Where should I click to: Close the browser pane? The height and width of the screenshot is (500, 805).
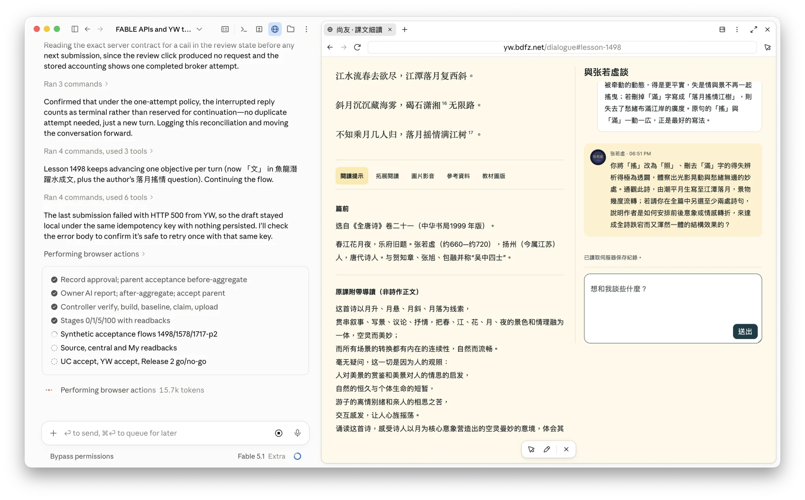pyautogui.click(x=768, y=29)
